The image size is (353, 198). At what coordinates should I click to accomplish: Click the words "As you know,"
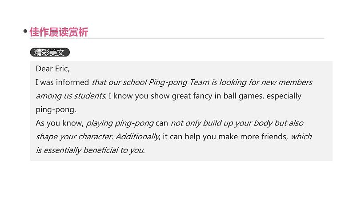pos(59,123)
